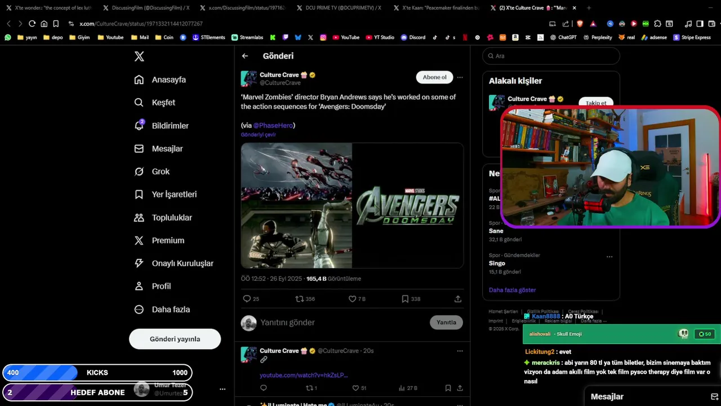Open Streamlabs bookmark

click(x=247, y=37)
